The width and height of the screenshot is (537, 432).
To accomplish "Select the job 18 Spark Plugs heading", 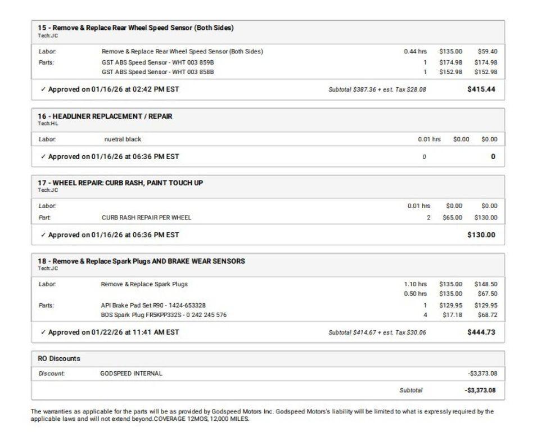I will tap(141, 261).
